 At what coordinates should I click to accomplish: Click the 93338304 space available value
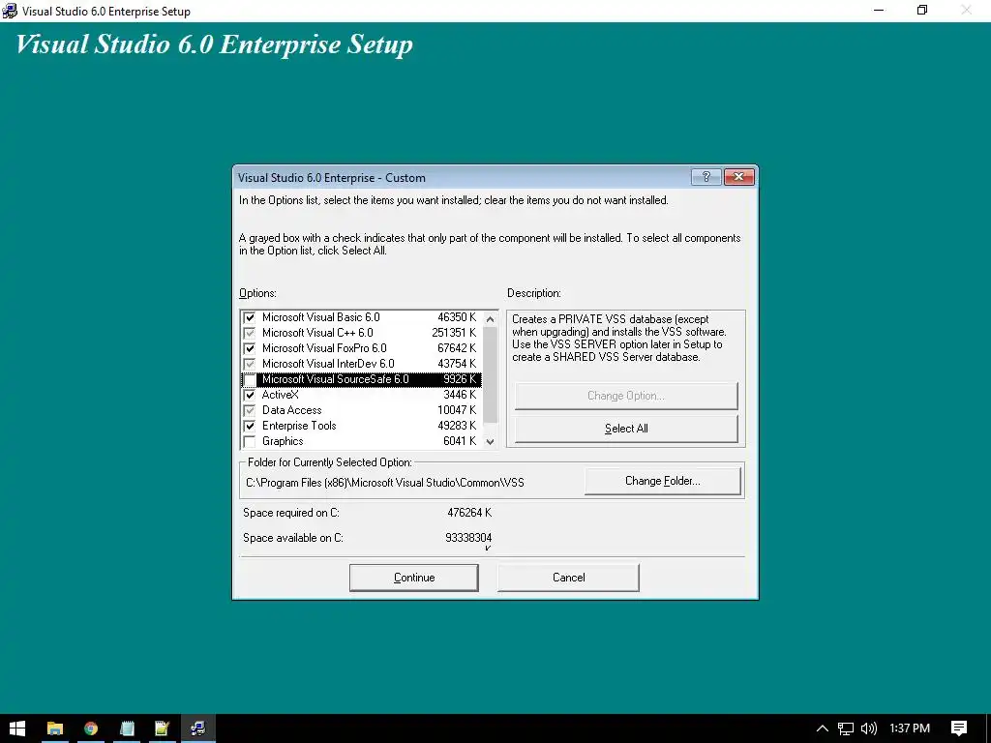click(x=468, y=538)
